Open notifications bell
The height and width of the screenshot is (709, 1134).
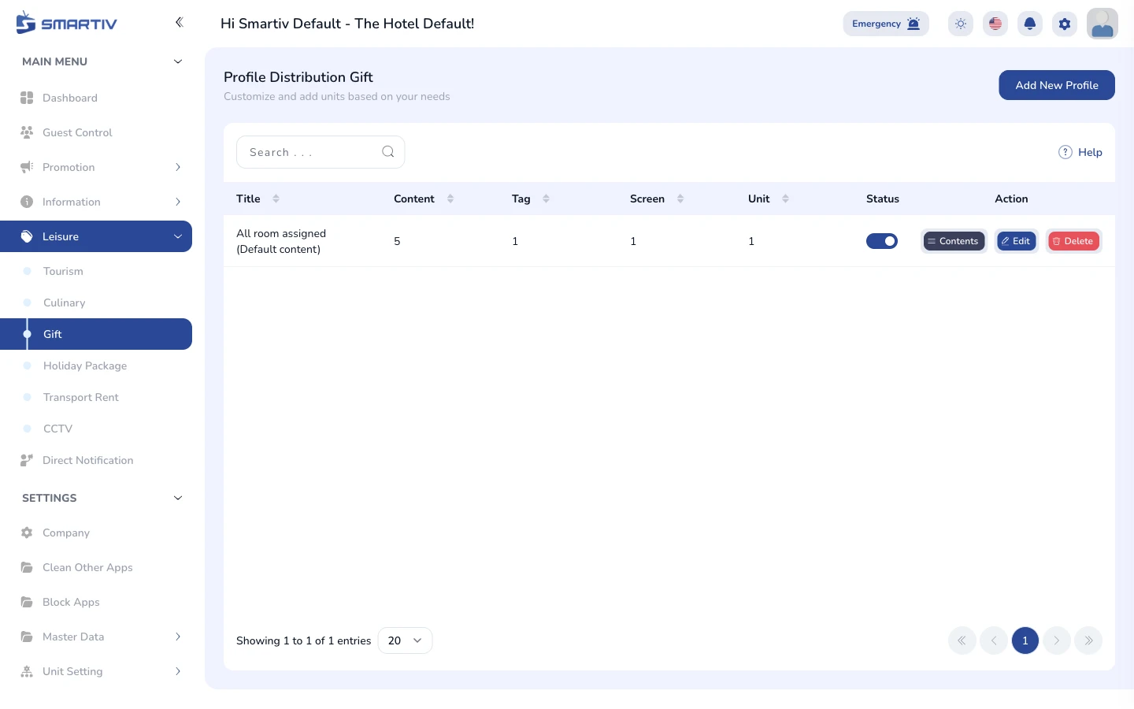[1030, 24]
